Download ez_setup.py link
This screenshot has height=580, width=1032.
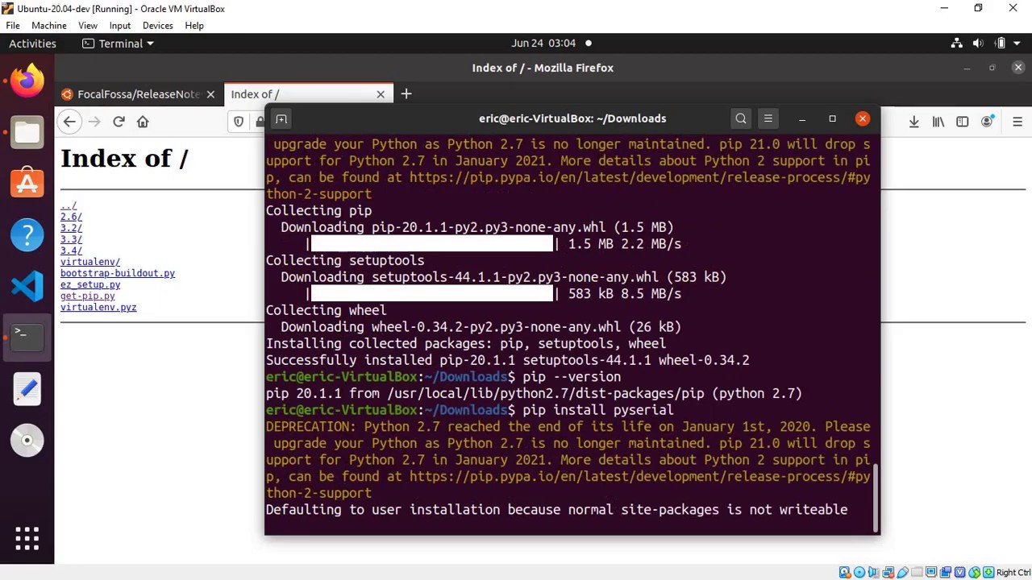tap(90, 284)
